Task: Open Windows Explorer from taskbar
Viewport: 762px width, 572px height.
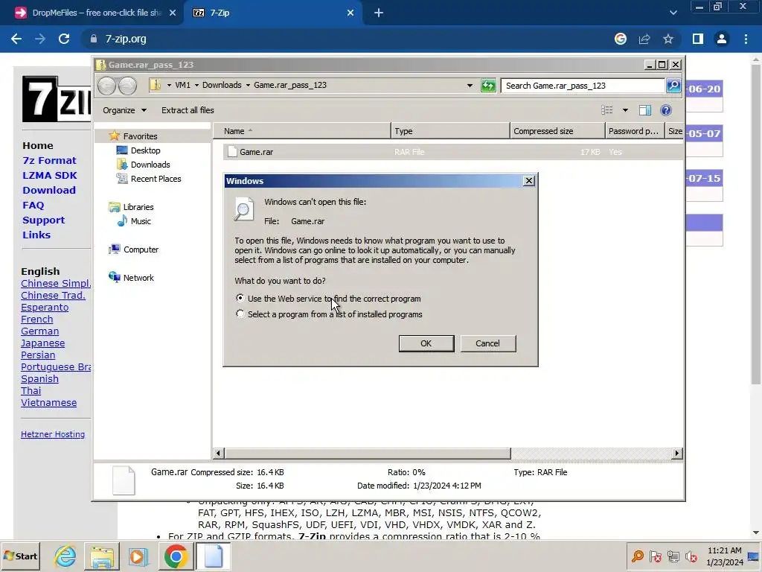Action: coord(101,556)
